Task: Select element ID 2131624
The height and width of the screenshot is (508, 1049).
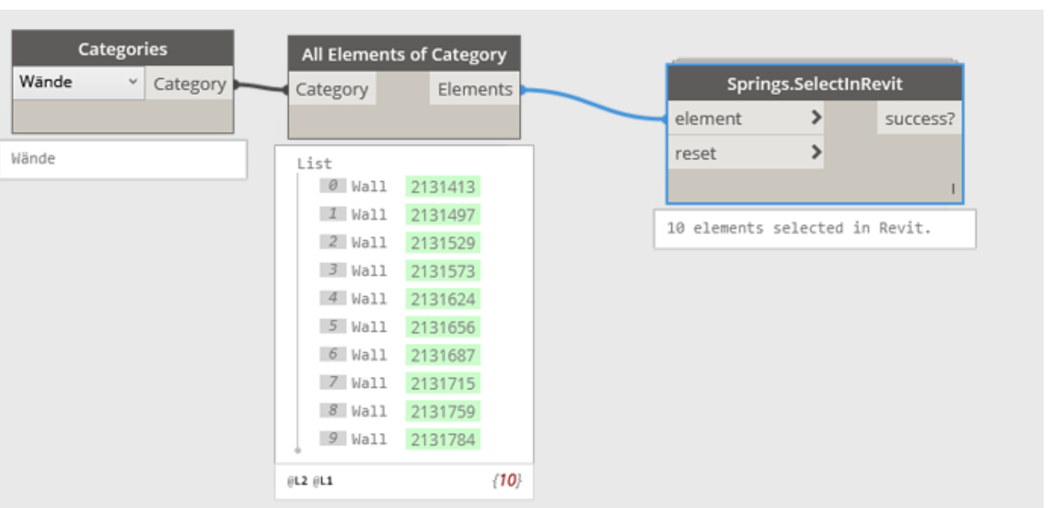Action: 443,299
